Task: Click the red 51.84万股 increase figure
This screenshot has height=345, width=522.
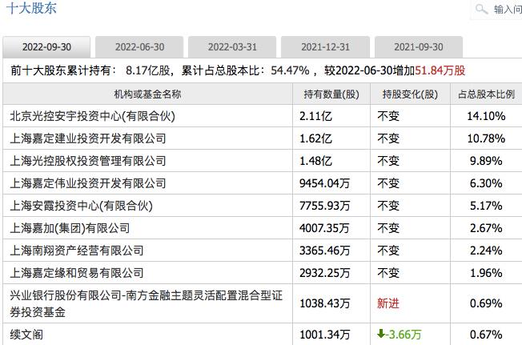Action: pyautogui.click(x=440, y=70)
